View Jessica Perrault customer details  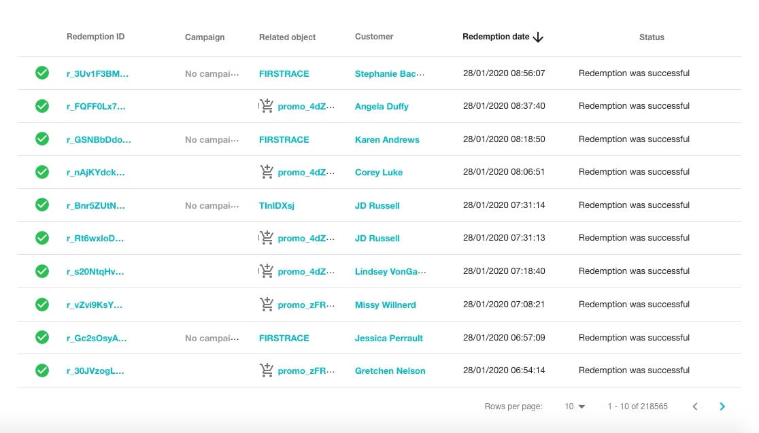(388, 337)
